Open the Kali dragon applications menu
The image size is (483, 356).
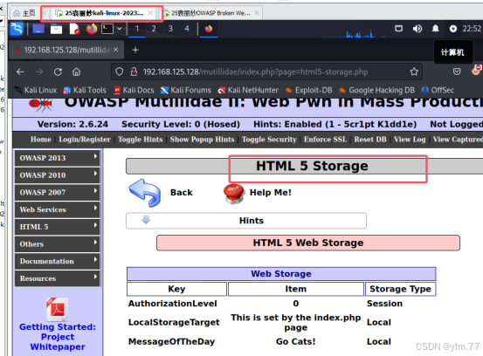pyautogui.click(x=17, y=30)
